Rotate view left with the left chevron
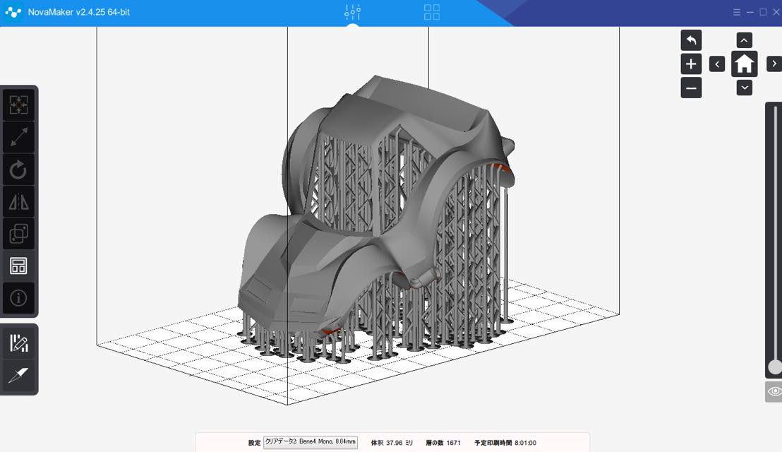This screenshot has width=782, height=452. (x=717, y=64)
